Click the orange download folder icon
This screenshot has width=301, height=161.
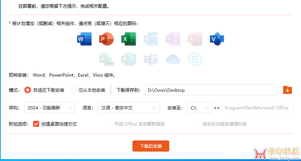[288, 90]
